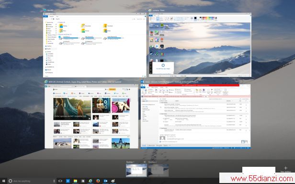The height and width of the screenshot is (184, 295).
Task: Click the Task View taskbar icon
Action: (x=60, y=181)
